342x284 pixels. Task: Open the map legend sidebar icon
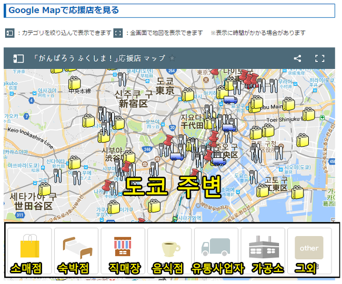[x=18, y=58]
